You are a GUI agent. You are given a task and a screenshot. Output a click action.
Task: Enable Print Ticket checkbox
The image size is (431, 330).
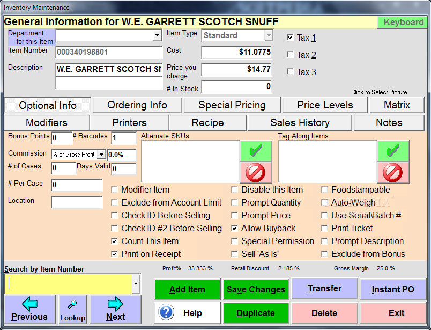point(324,228)
